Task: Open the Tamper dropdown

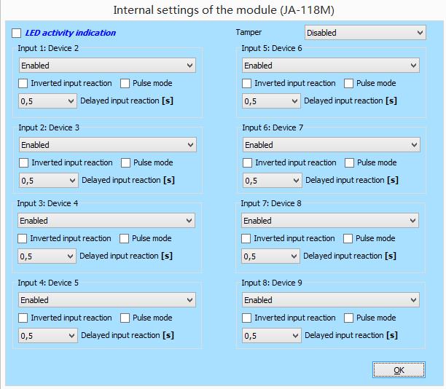Action: (364, 33)
